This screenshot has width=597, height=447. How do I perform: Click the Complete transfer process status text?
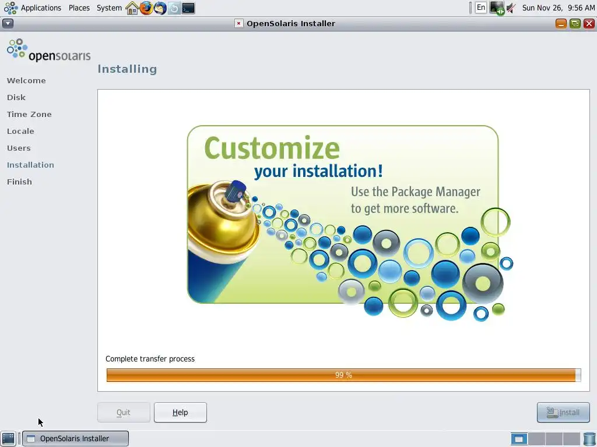tap(150, 359)
